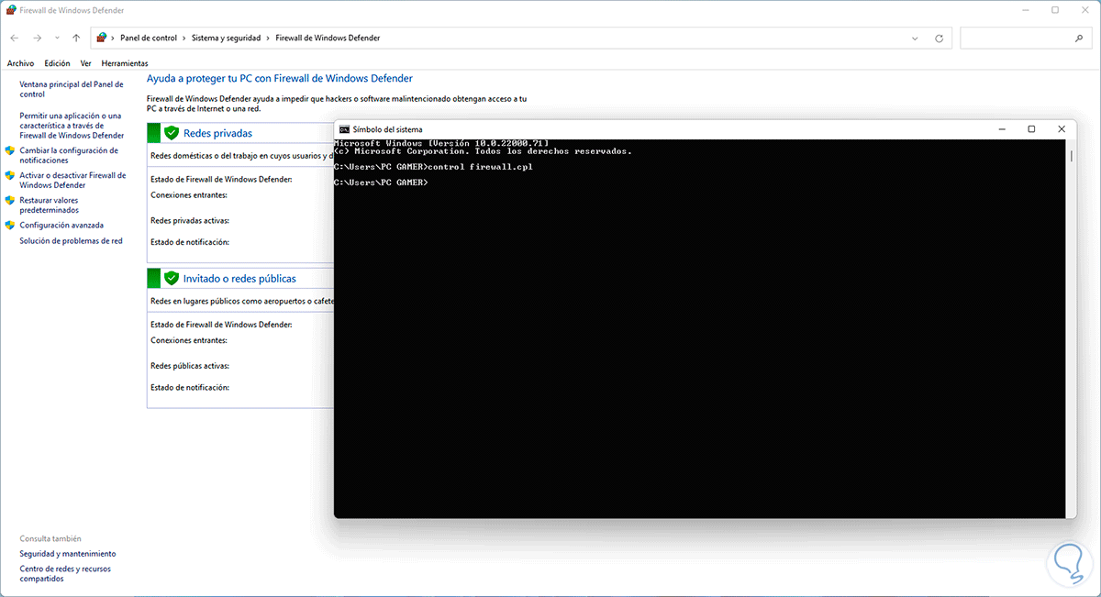Open the Edición menu
The image size is (1101, 597).
click(x=57, y=63)
